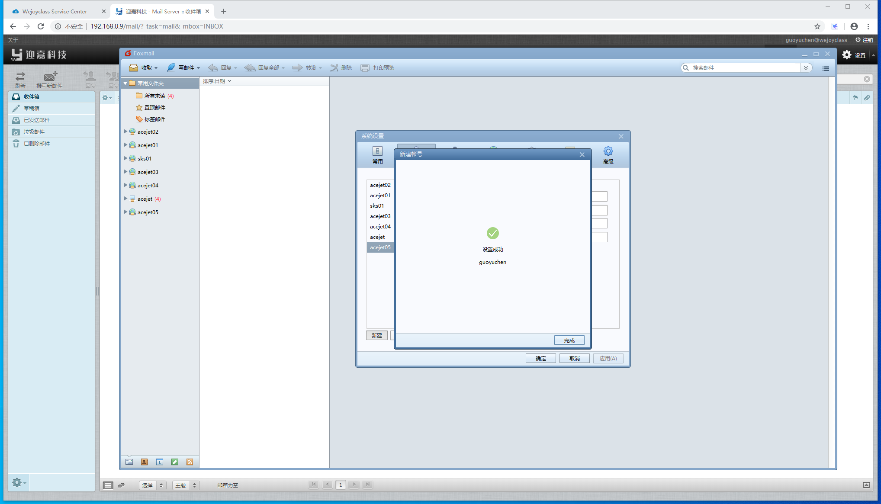Click the RSS feed icon in bottom bar

(x=190, y=462)
